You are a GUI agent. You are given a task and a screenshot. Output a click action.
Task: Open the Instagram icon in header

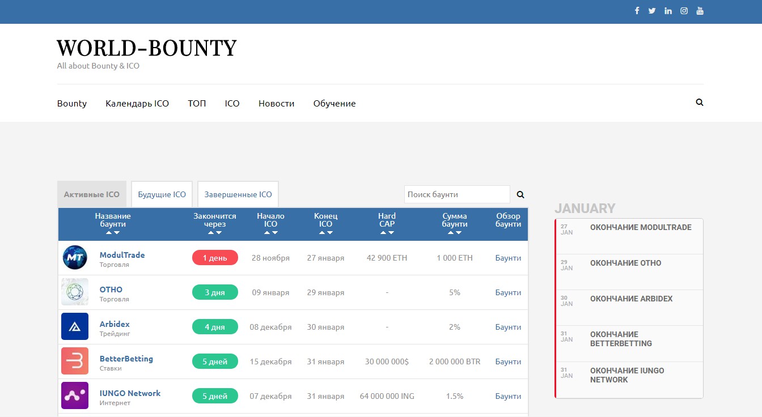click(x=684, y=11)
